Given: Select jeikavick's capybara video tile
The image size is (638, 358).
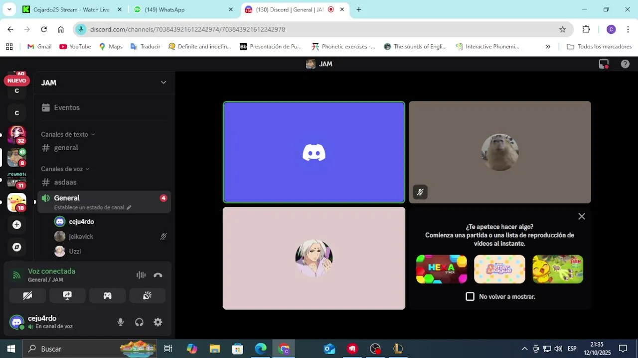Looking at the screenshot, I should coord(500,152).
